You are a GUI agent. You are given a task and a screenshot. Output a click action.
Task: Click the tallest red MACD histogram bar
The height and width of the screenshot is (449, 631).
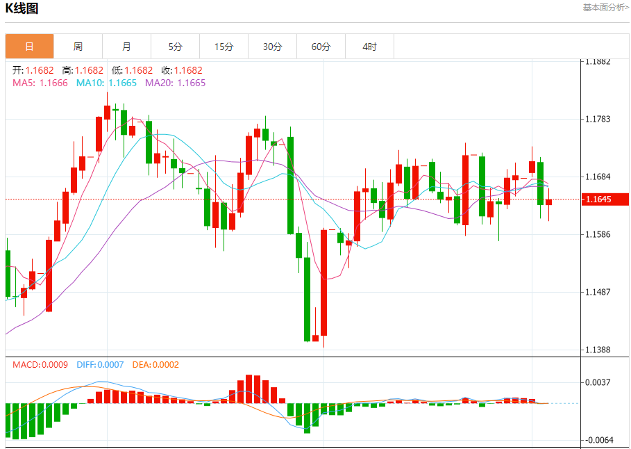[x=249, y=389]
